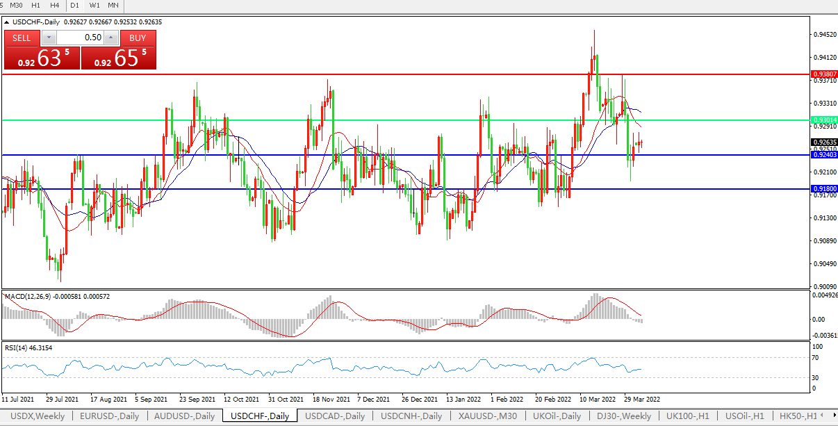
Task: Select the green 0.93014 price level label
Action: (824, 120)
